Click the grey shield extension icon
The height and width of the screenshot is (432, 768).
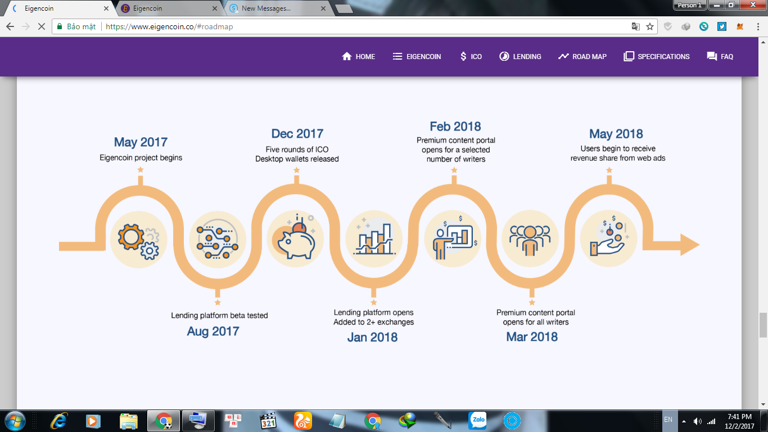pos(668,26)
